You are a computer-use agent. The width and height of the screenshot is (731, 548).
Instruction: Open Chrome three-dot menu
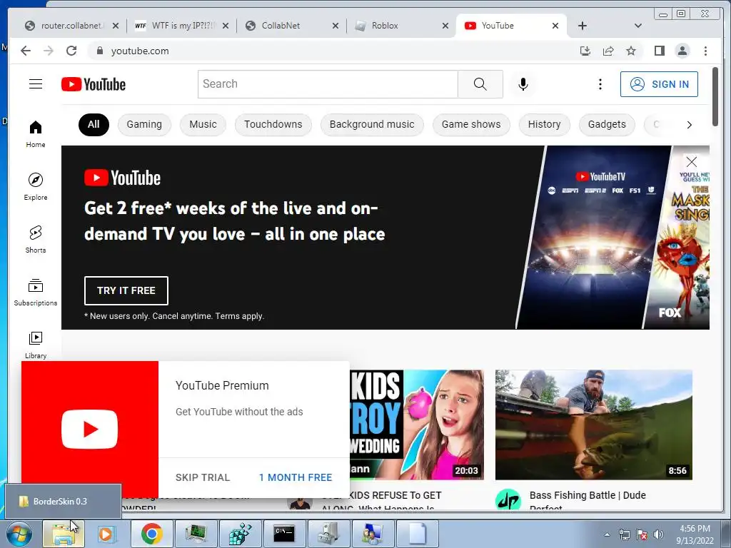(705, 51)
